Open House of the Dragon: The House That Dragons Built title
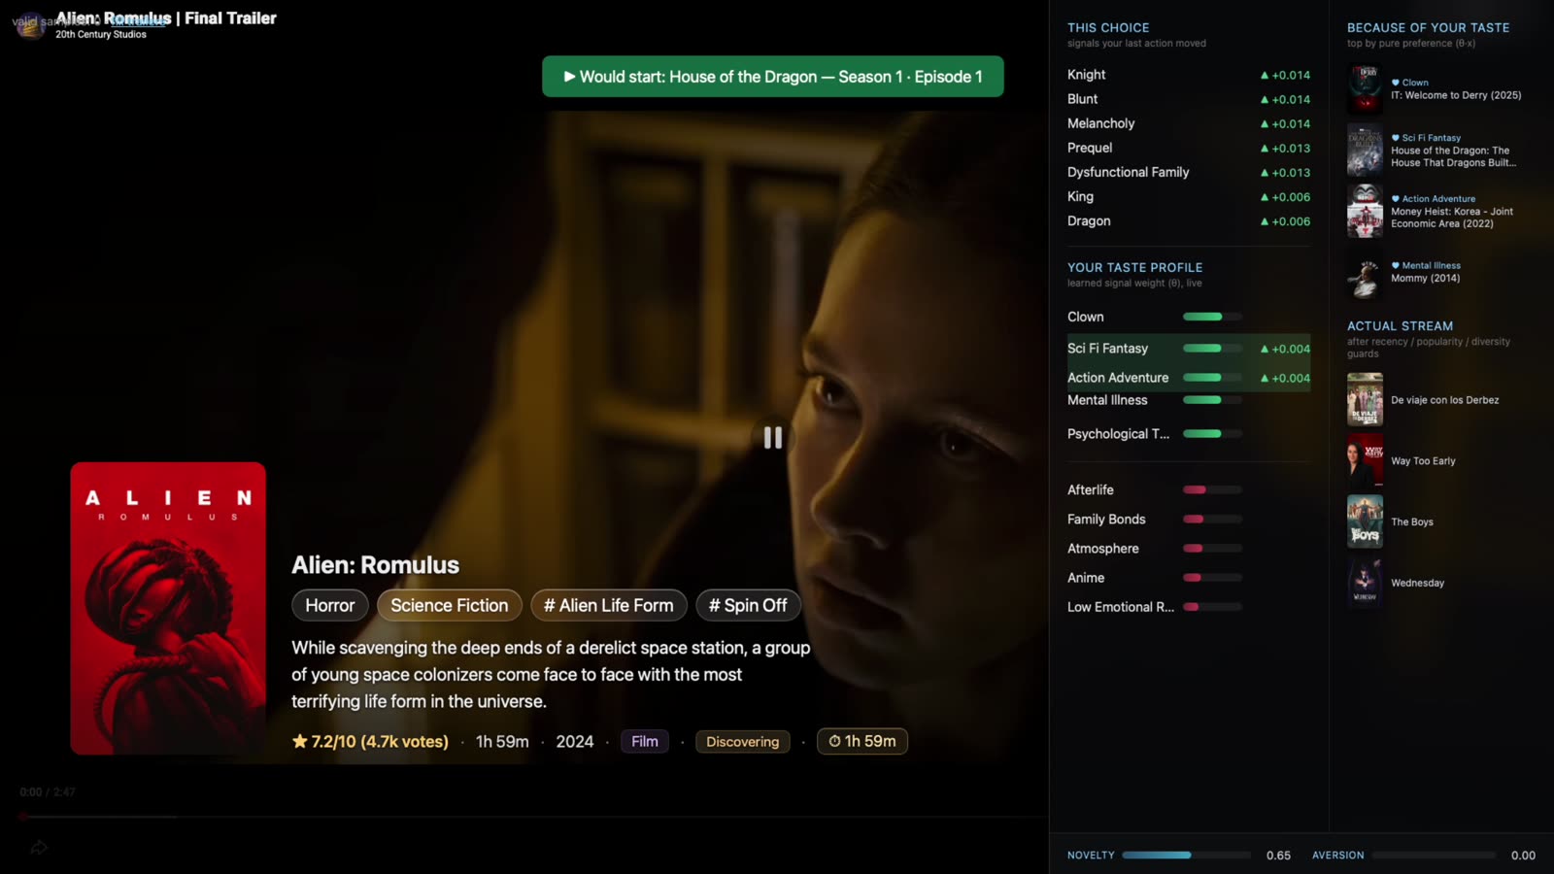 click(1453, 156)
